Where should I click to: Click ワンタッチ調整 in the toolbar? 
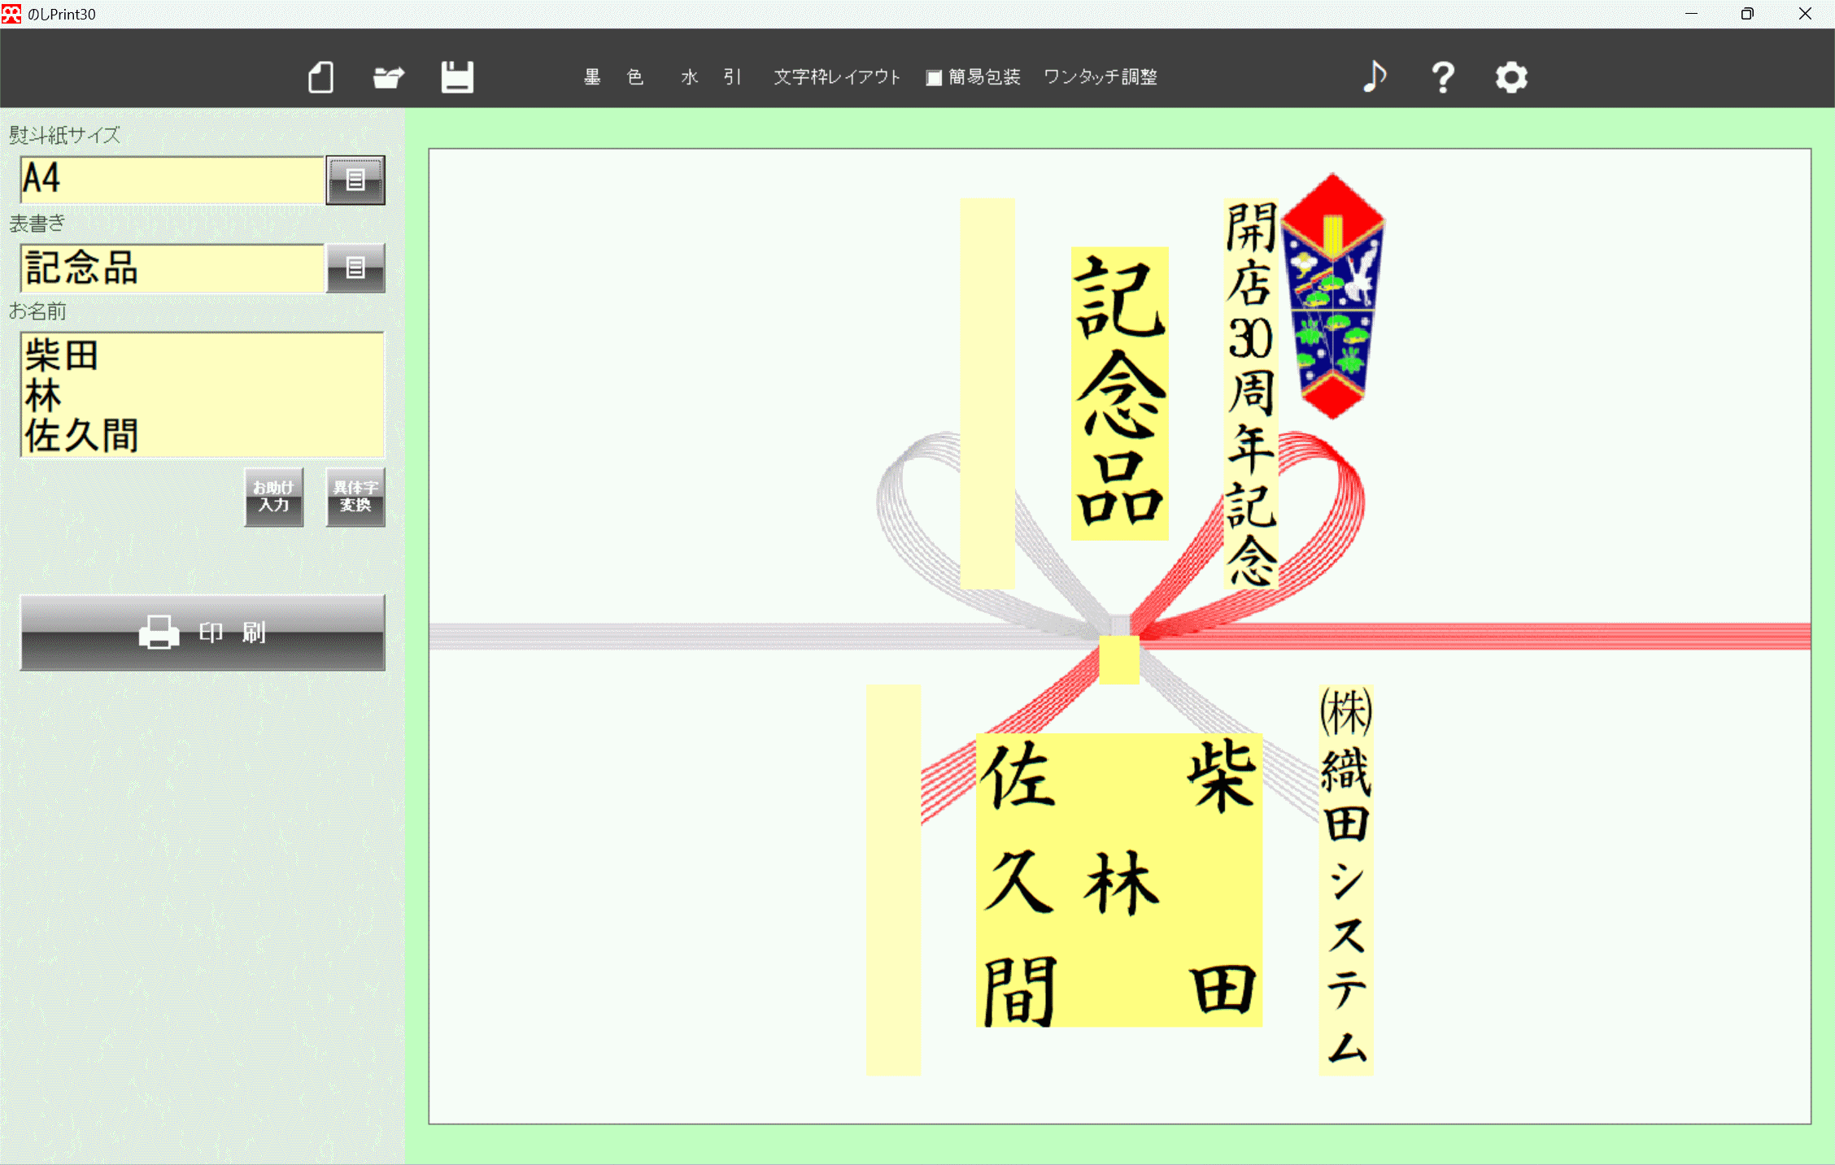coord(1100,77)
